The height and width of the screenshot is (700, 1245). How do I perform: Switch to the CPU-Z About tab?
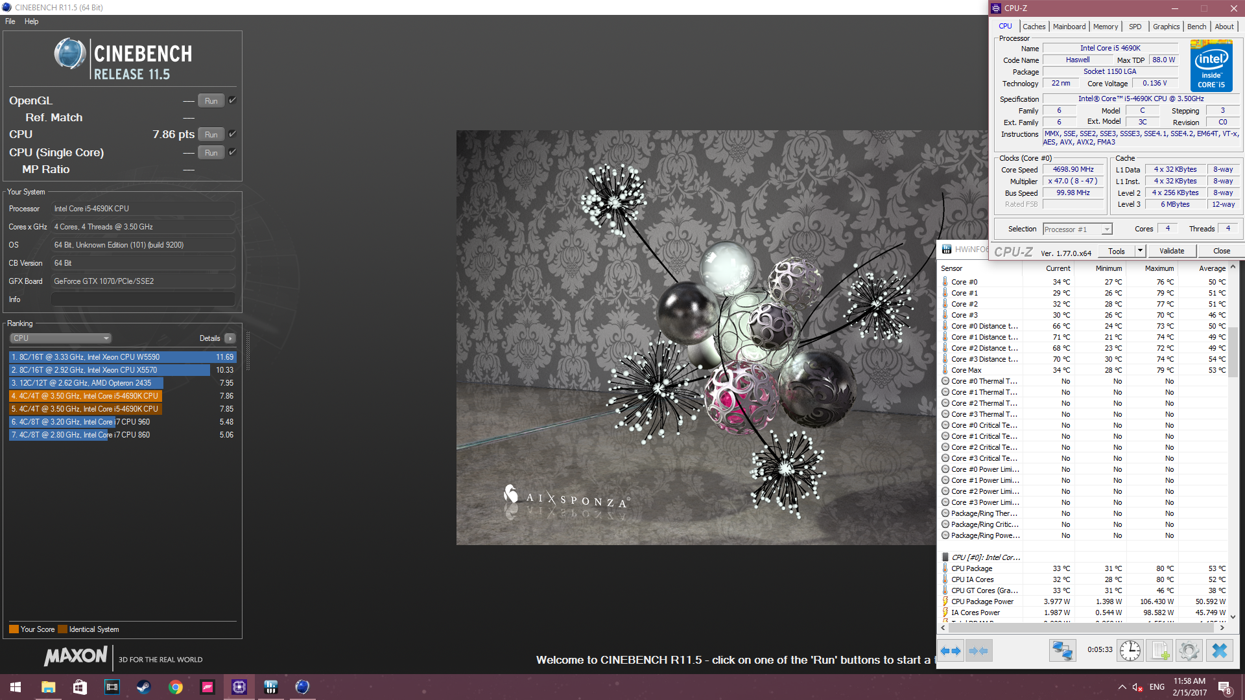1224,27
